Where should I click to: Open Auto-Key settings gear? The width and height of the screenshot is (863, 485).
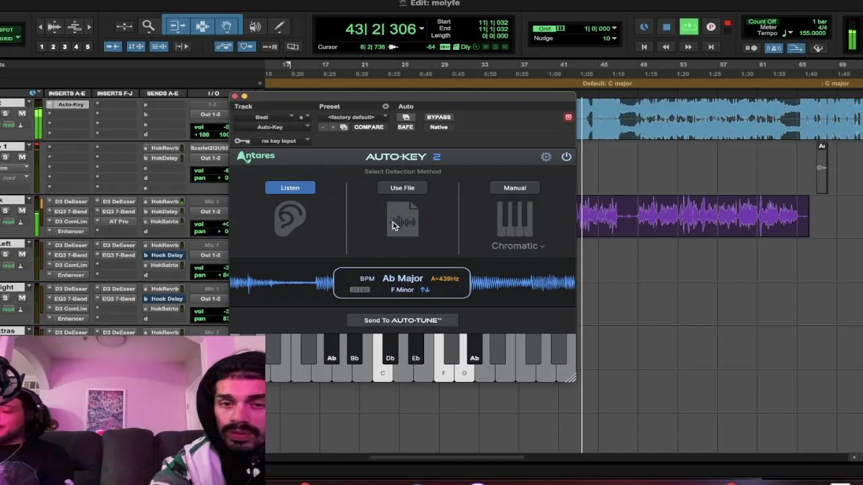(546, 157)
